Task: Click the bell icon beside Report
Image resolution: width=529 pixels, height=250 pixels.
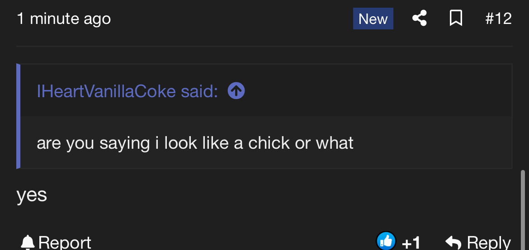Action: [28, 242]
